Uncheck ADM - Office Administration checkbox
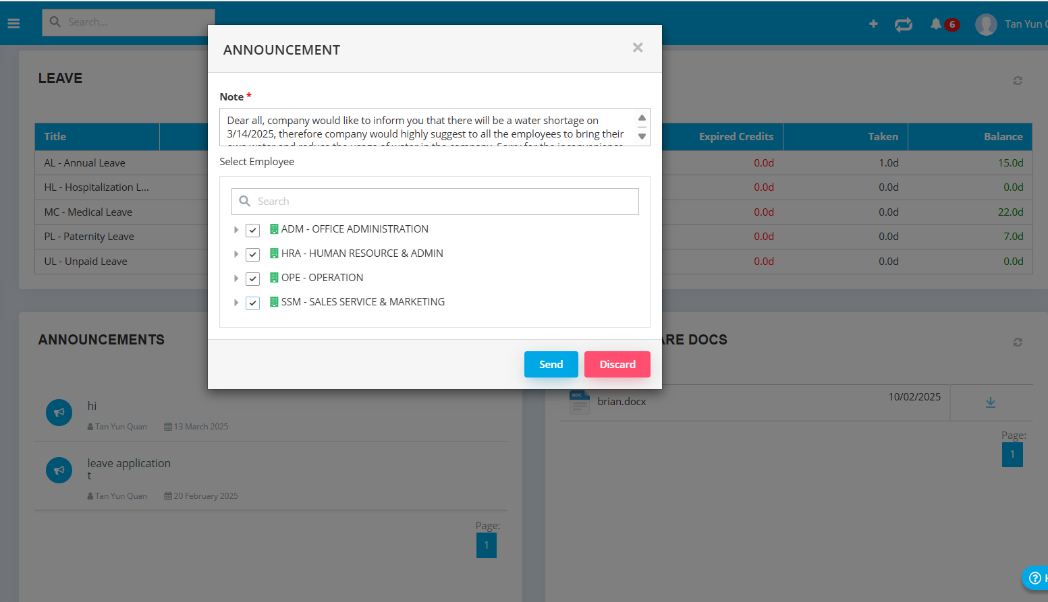 point(252,230)
